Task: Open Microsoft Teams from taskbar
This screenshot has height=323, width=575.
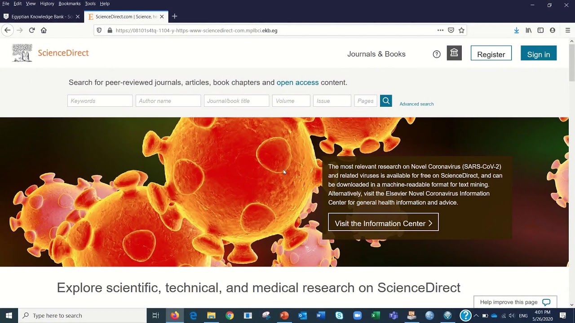Action: tap(394, 315)
